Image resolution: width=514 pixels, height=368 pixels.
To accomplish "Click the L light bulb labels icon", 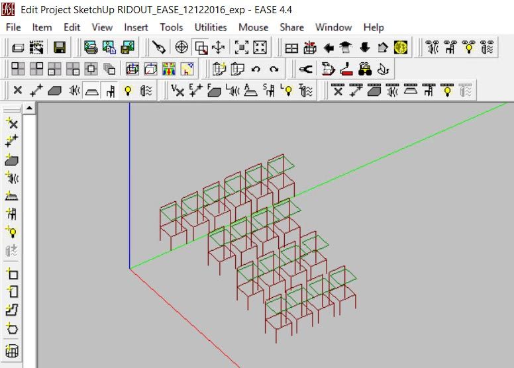I will [287, 91].
